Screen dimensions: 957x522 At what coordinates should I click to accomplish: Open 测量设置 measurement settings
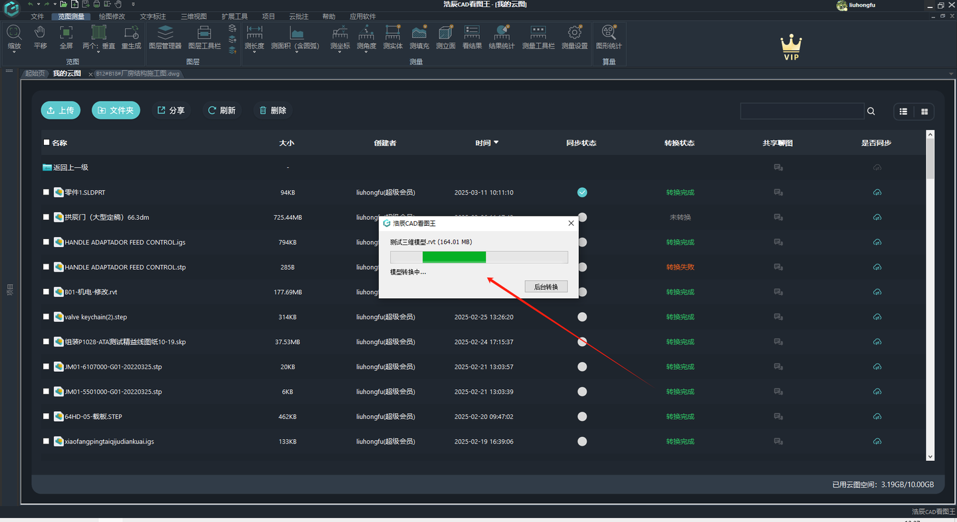click(x=575, y=37)
